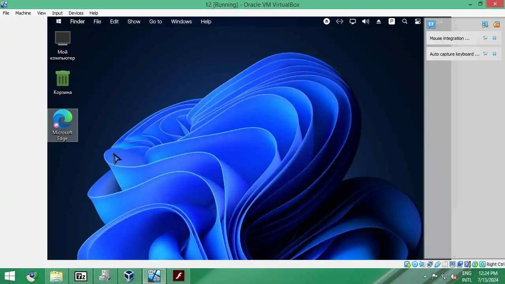This screenshot has width=505, height=284.
Task: Open the browser icon on host taskbar
Action: tap(32, 276)
